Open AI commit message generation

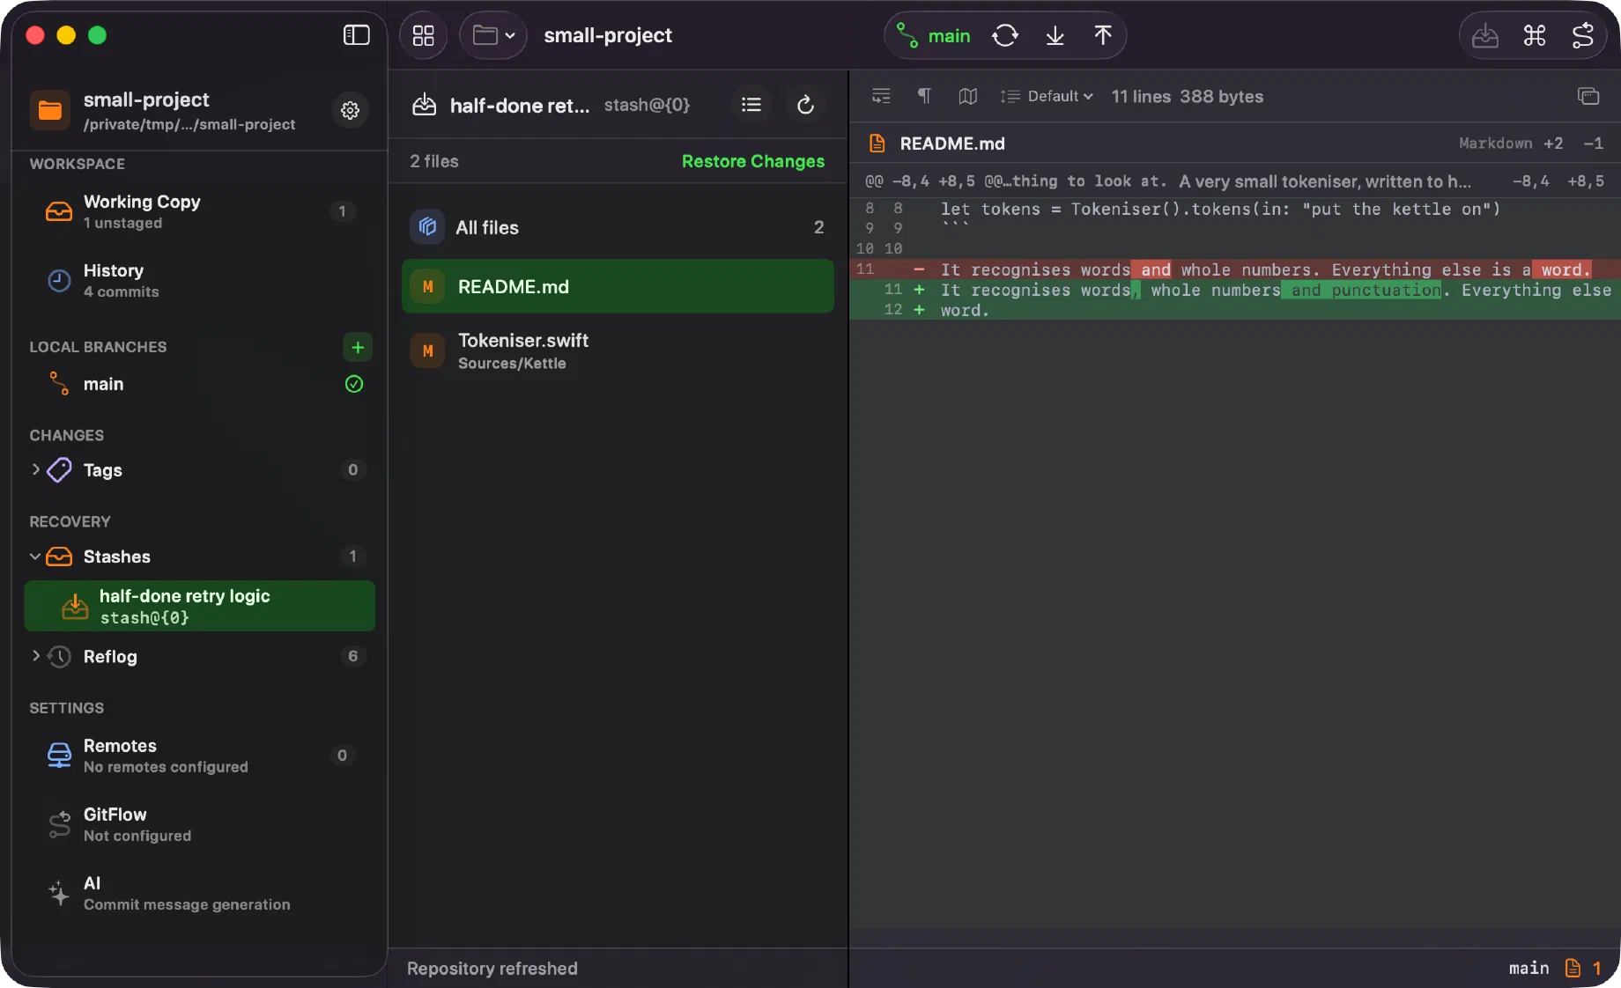click(x=199, y=893)
